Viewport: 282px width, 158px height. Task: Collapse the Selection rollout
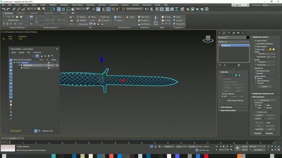click(x=224, y=72)
